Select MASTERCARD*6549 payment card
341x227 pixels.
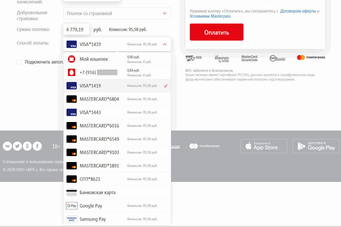(x=117, y=139)
